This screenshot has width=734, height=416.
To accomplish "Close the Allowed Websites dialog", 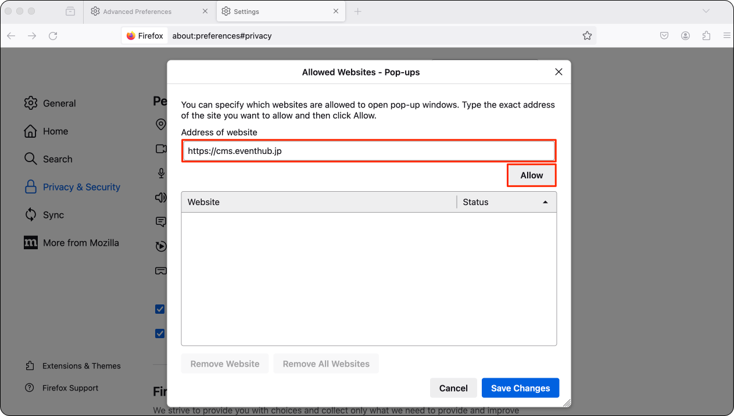I will point(558,72).
